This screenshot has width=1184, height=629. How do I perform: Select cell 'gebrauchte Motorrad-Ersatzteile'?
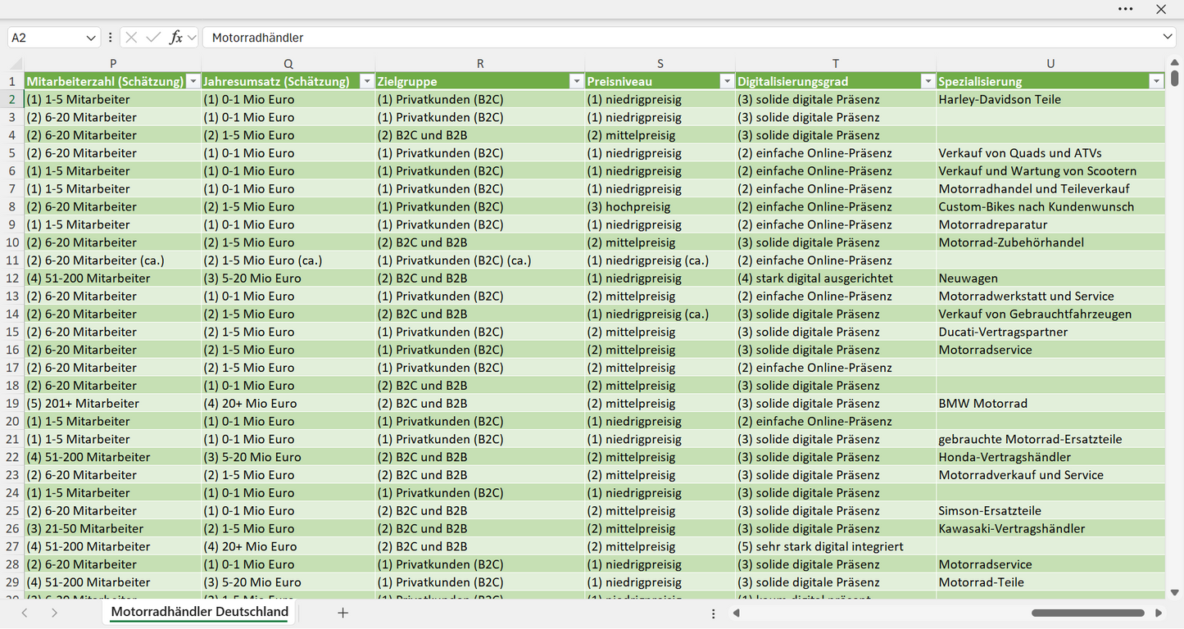coord(1050,439)
